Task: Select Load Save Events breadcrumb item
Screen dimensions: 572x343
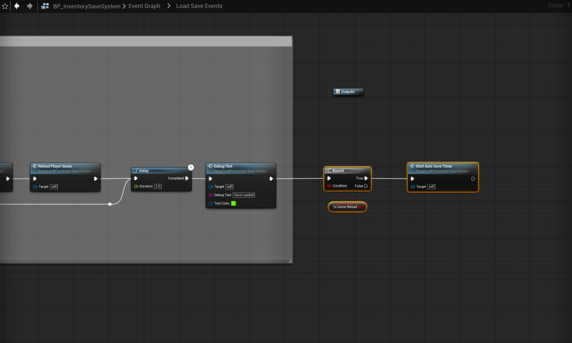Action: [199, 6]
